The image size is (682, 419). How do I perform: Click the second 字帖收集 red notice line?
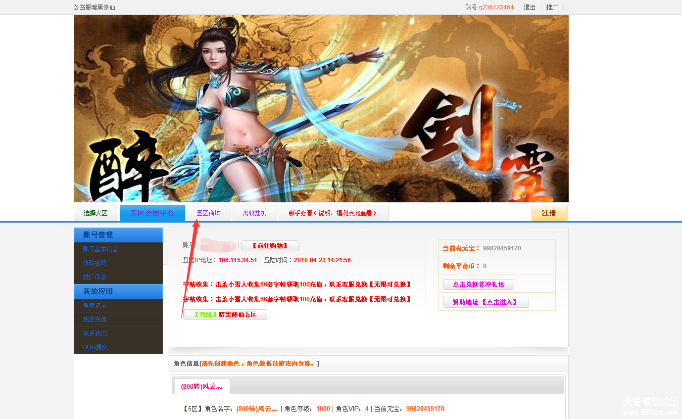coord(297,299)
